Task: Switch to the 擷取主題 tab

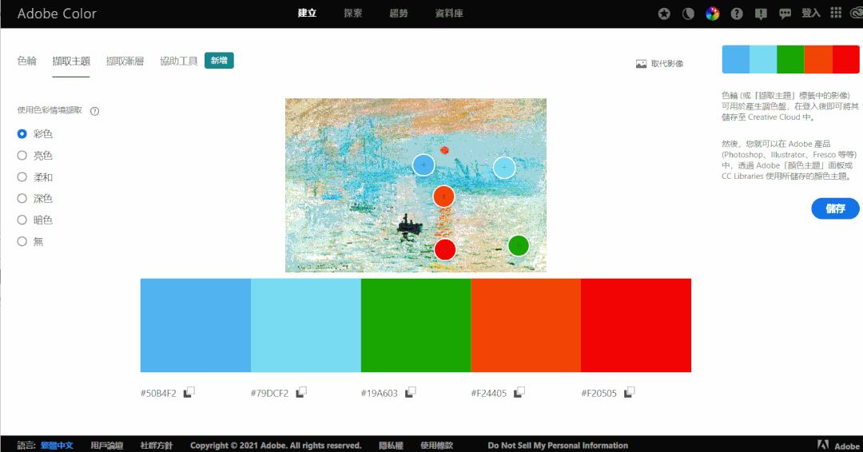Action: coord(71,61)
